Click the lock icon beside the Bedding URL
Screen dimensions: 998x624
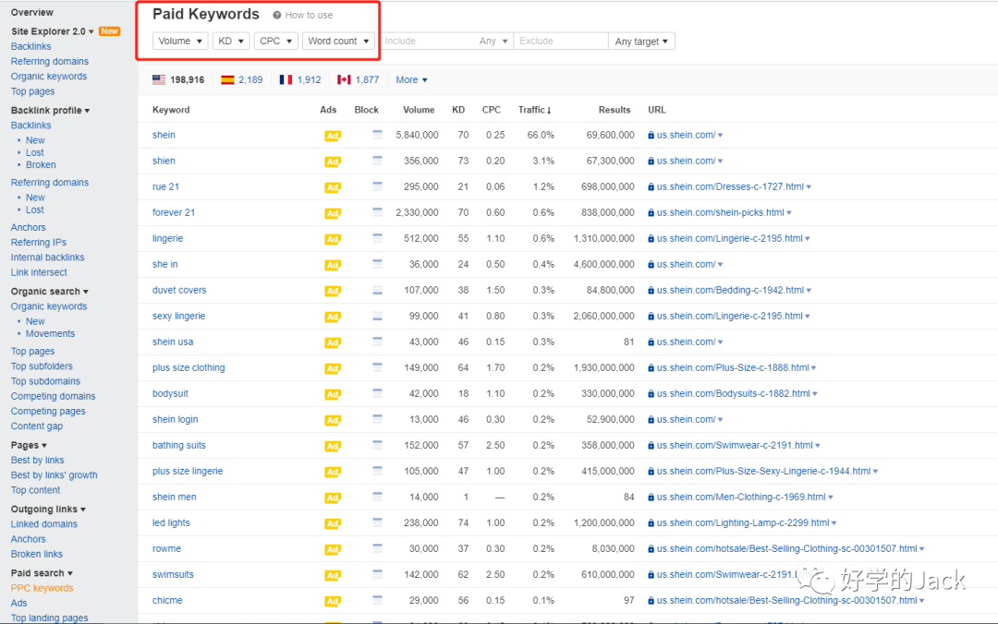click(651, 291)
